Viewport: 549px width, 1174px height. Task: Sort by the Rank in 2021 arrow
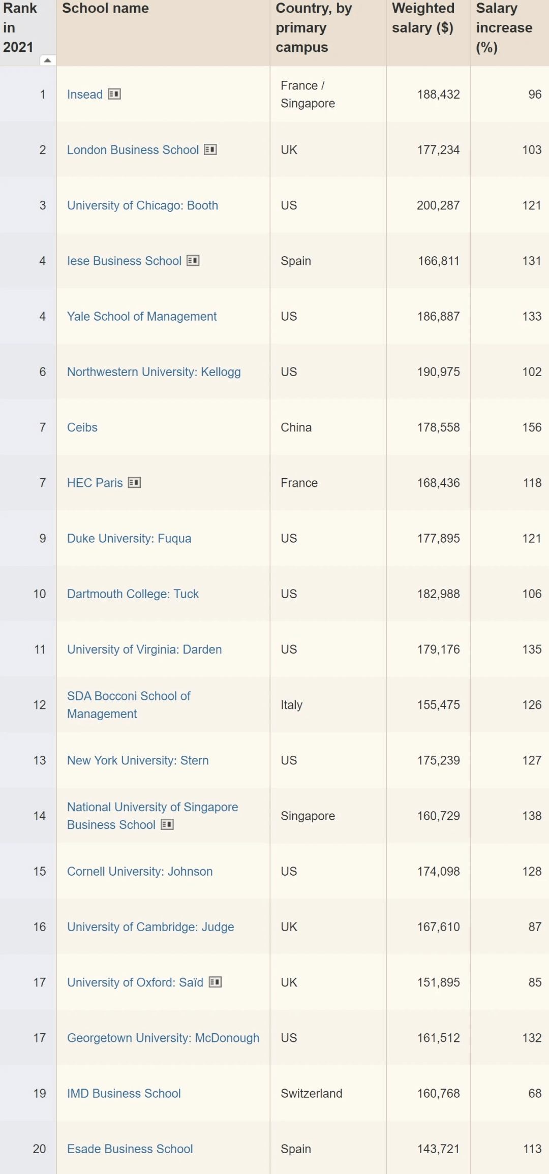(x=47, y=60)
